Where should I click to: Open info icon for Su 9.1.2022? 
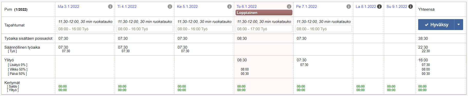(x=410, y=7)
